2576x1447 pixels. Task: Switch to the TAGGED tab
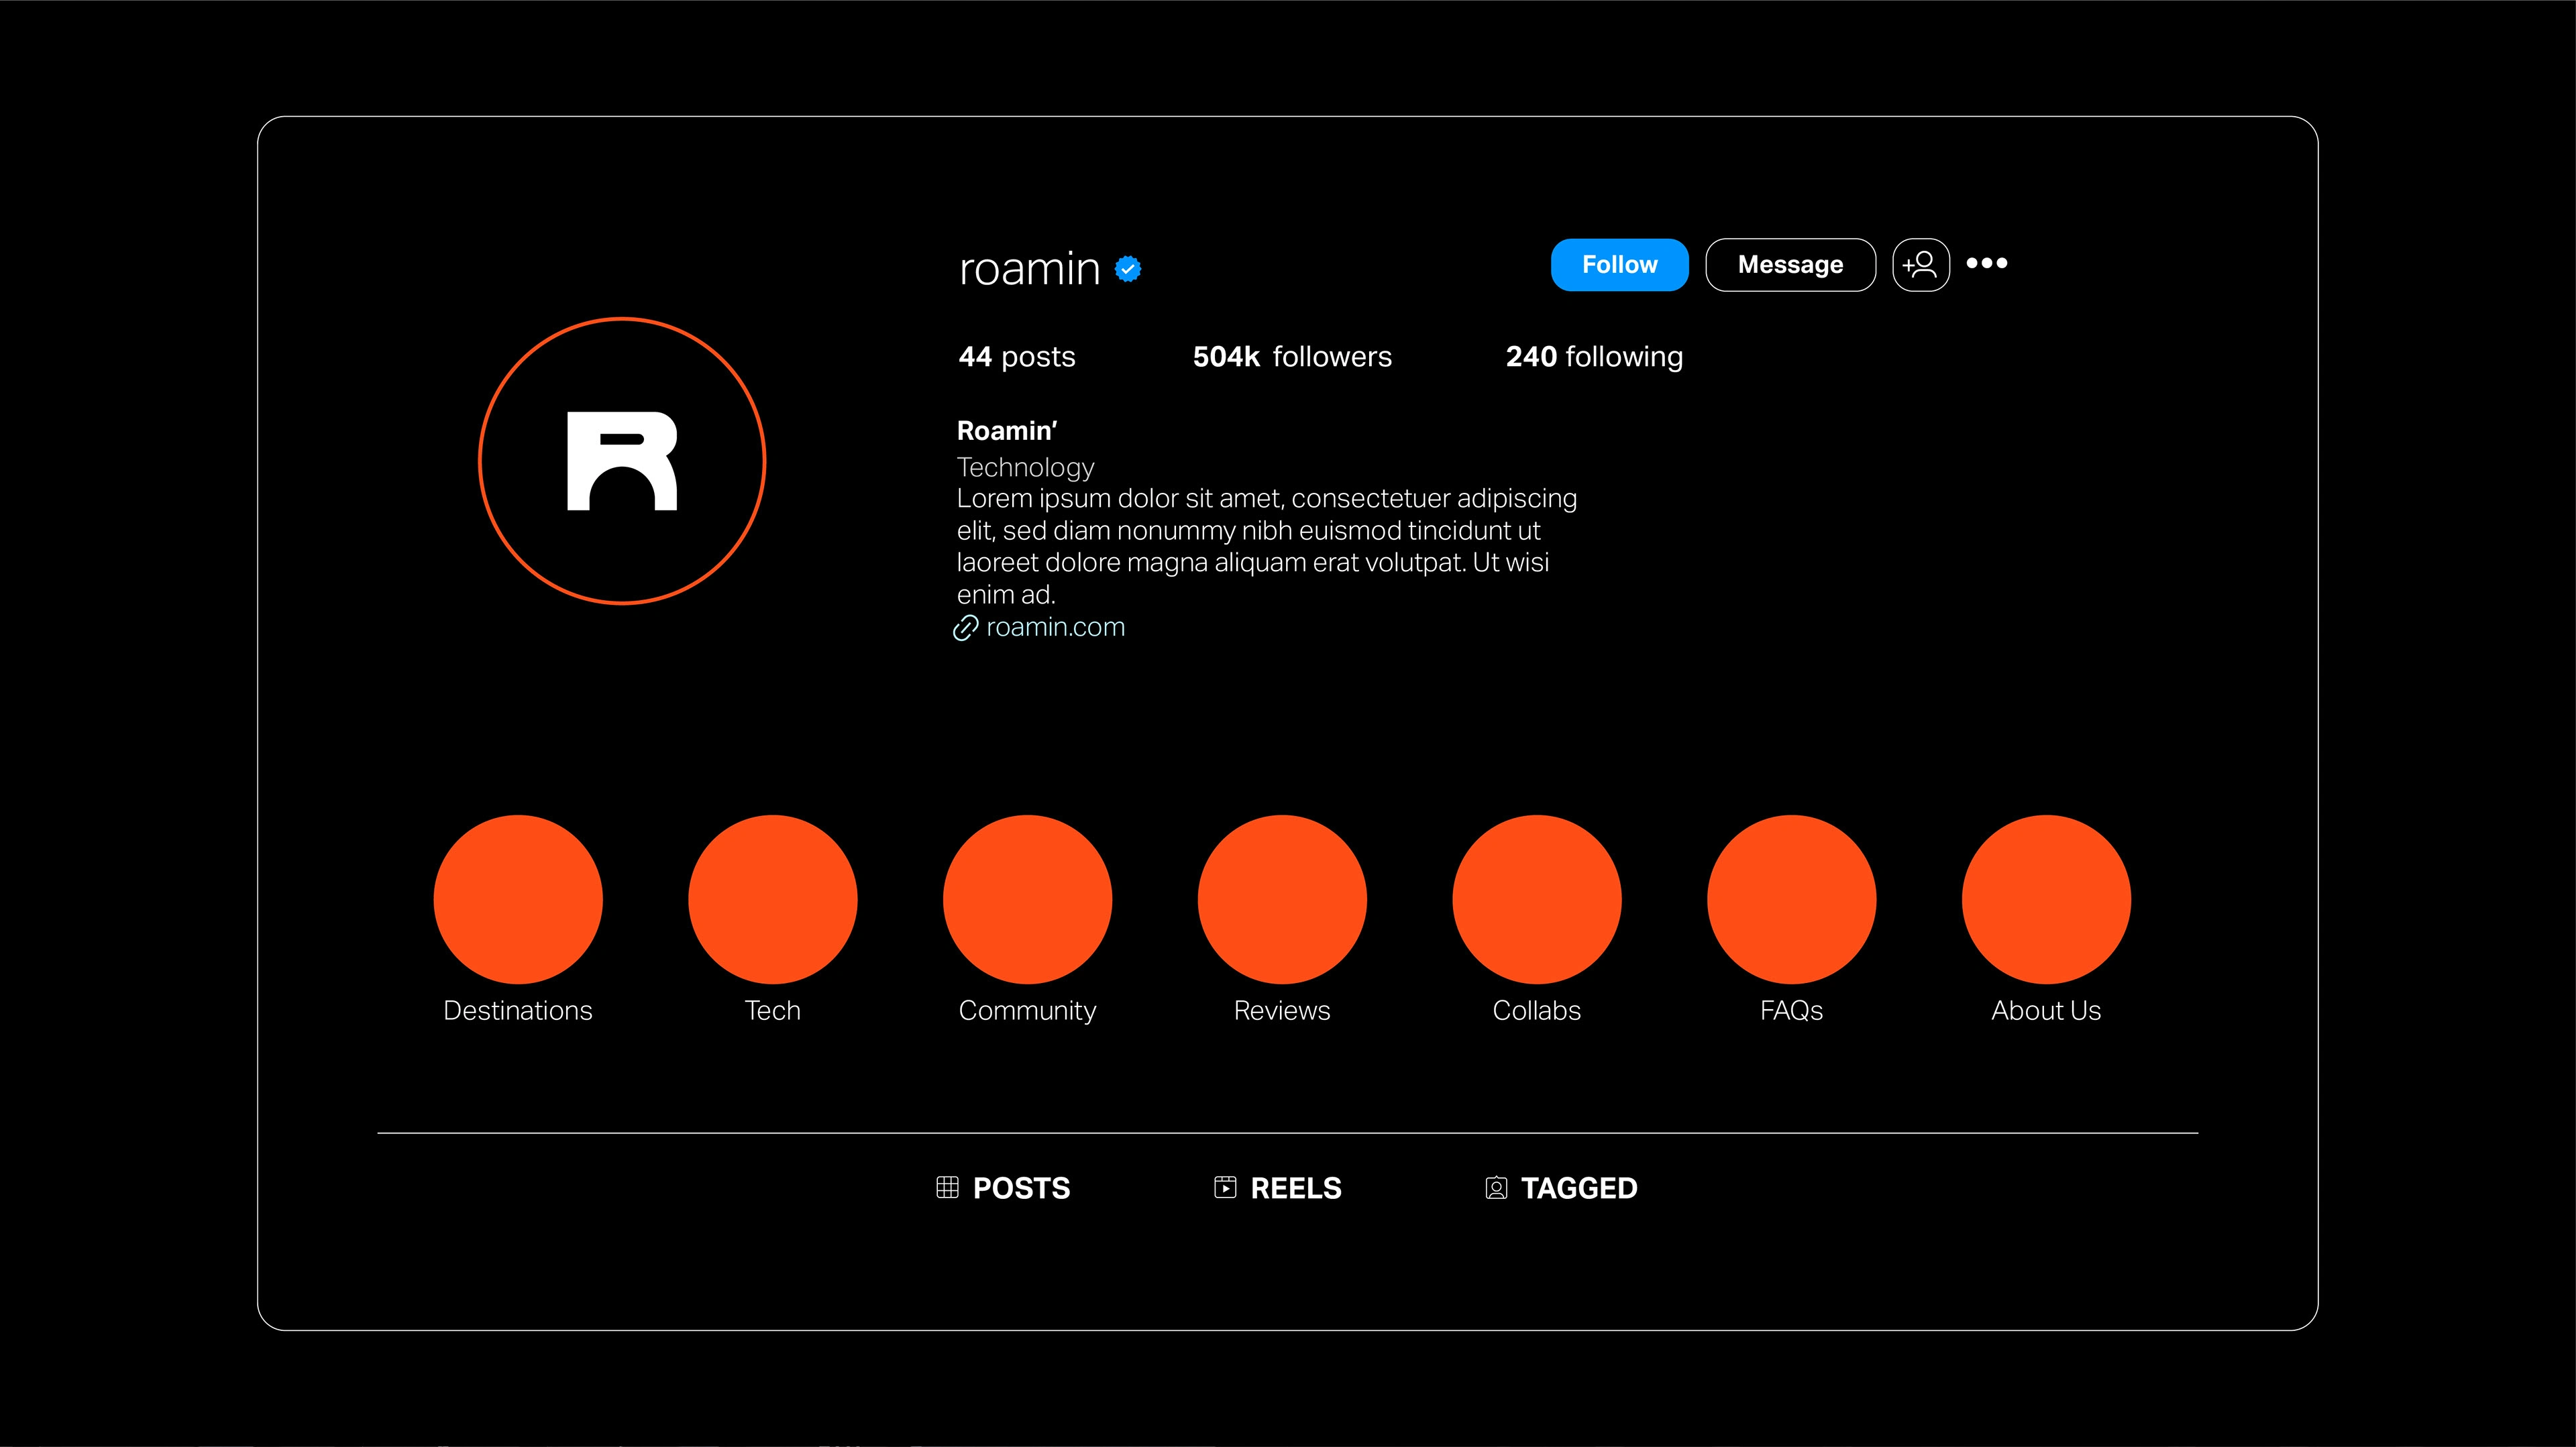coord(1561,1188)
